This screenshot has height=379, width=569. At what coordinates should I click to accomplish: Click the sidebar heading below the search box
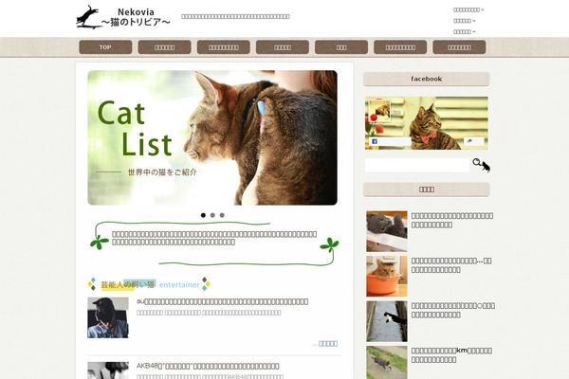pos(427,189)
